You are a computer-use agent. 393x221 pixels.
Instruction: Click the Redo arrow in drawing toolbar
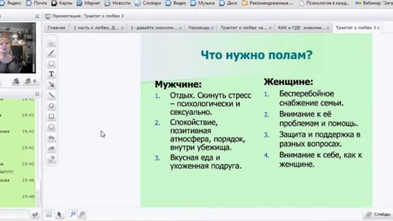(x=52, y=148)
